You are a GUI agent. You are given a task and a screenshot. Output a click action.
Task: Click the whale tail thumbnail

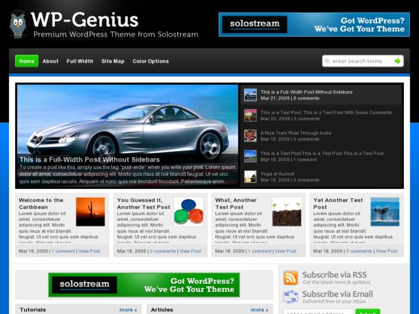[385, 212]
